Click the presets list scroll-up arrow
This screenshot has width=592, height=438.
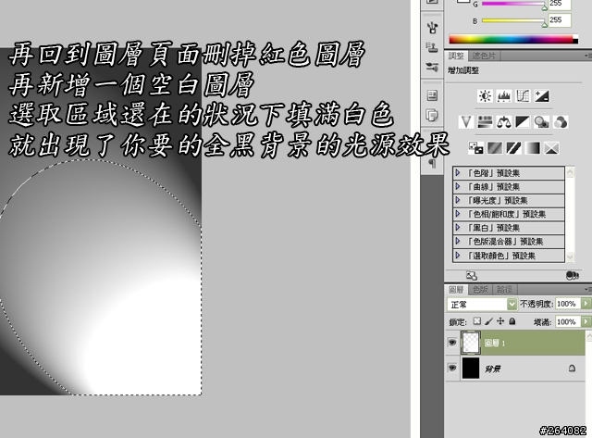(570, 172)
